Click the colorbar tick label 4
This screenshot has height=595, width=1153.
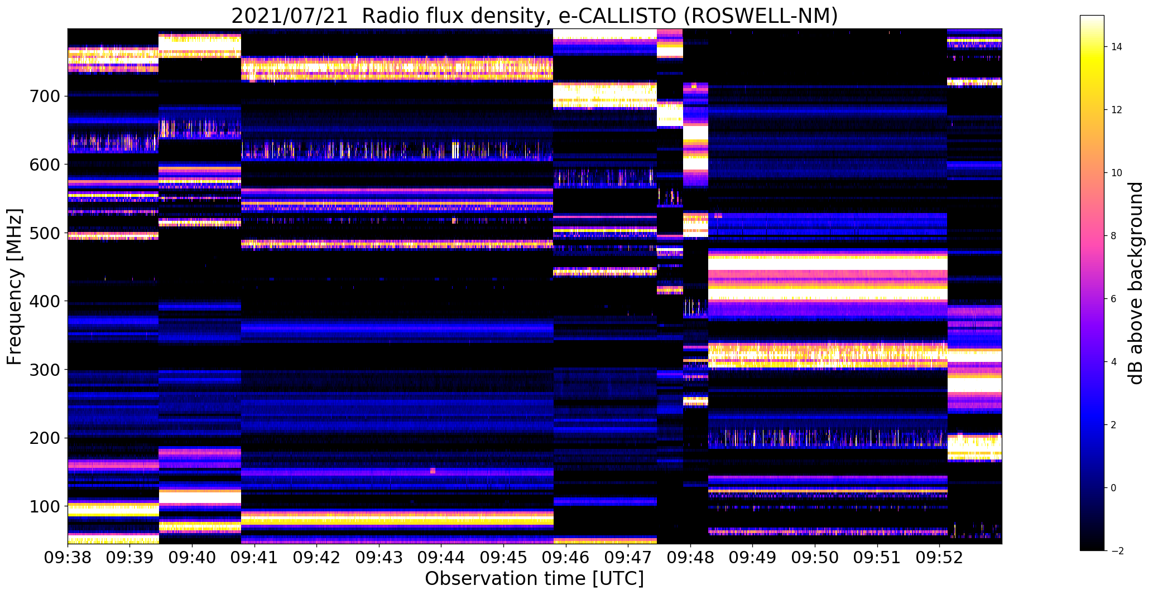(1113, 362)
